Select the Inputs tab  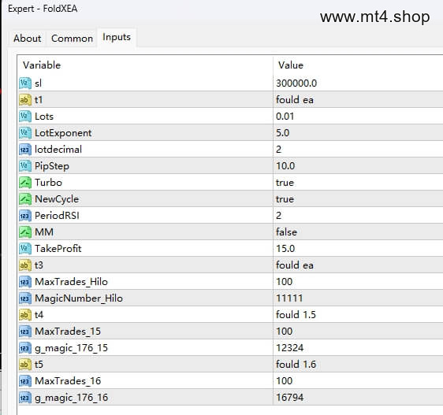coord(117,37)
